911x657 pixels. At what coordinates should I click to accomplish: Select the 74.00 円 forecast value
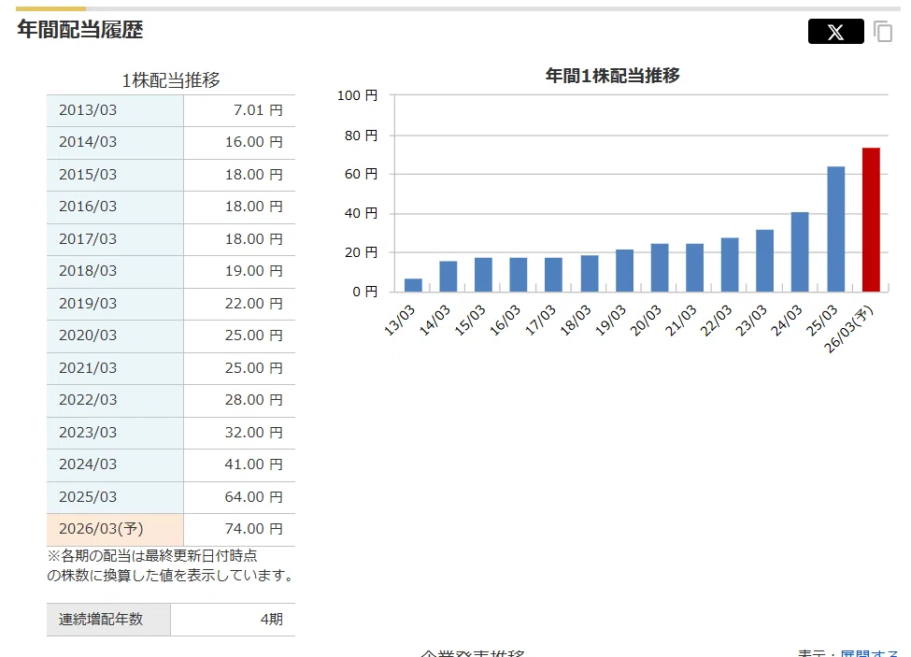click(x=254, y=529)
